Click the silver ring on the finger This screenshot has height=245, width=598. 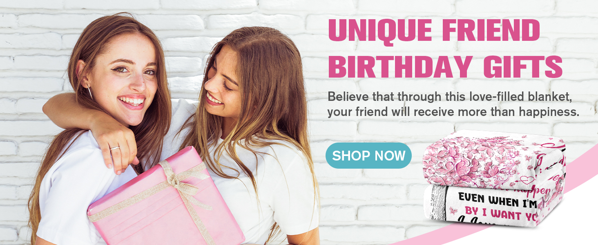tap(114, 149)
